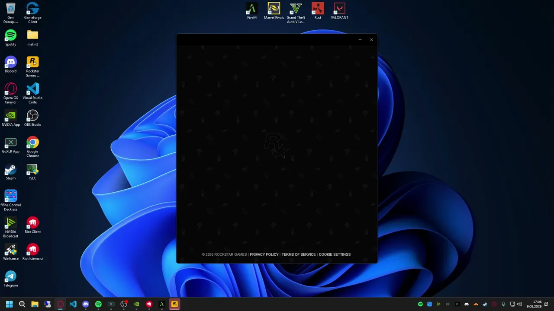
Task: Select the fifine Control Deck.exe desktop icon
Action: pos(11,201)
